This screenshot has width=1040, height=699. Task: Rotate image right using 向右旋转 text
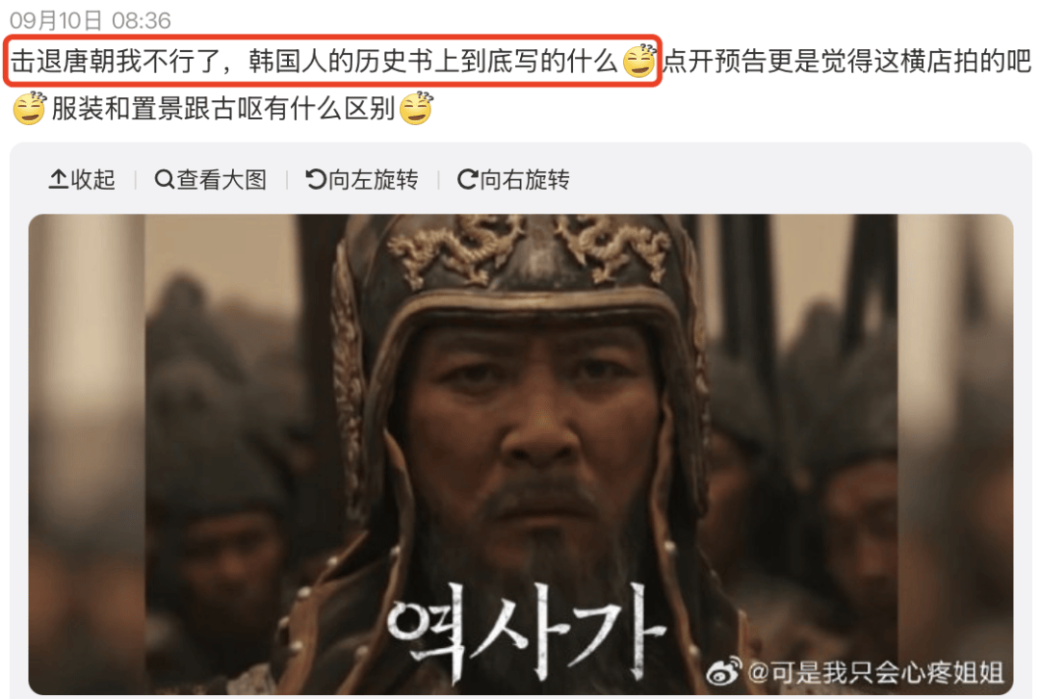(x=525, y=180)
